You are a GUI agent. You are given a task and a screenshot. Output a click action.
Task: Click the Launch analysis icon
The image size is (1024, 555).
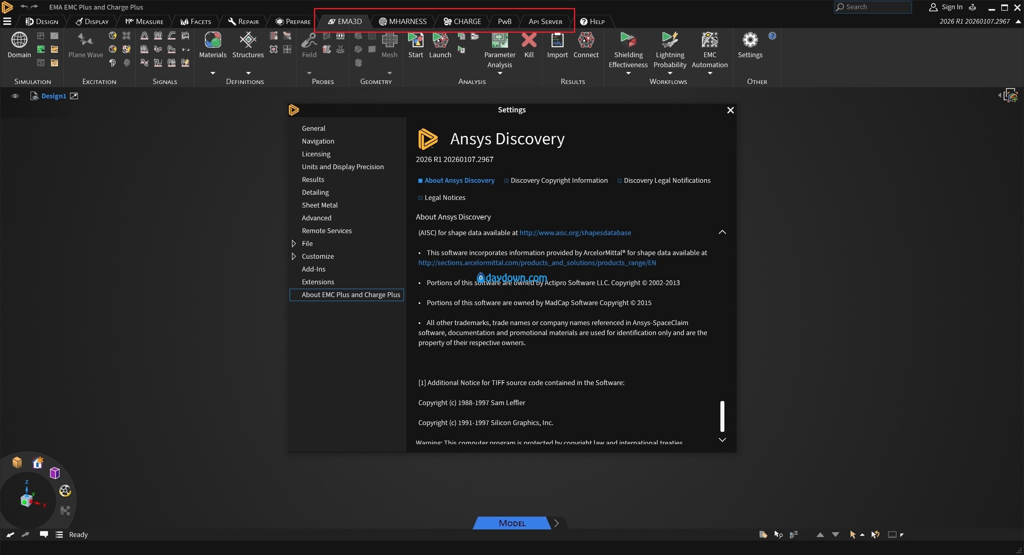440,40
